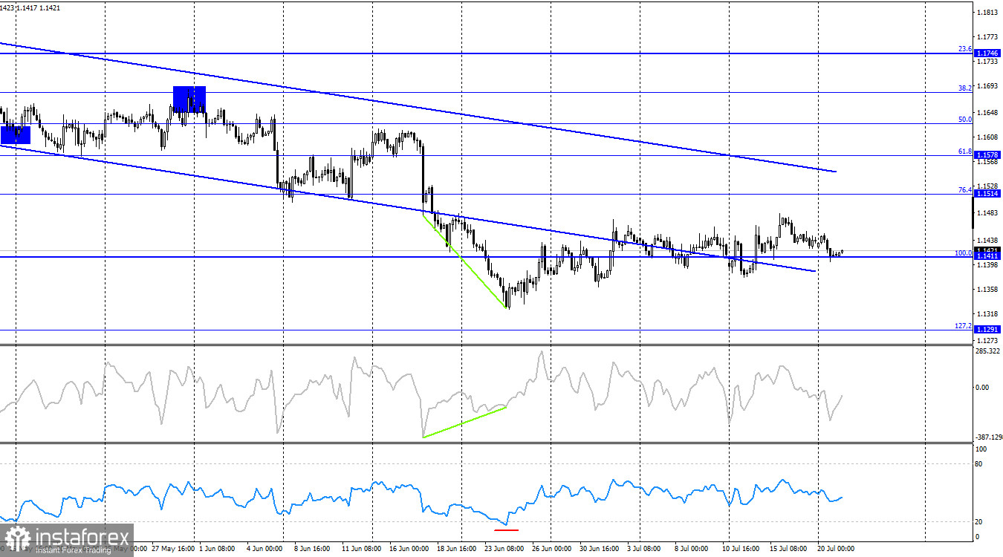Click the 1.1648 price axis value
Viewport: 1003px width, 557px height.
click(x=987, y=113)
